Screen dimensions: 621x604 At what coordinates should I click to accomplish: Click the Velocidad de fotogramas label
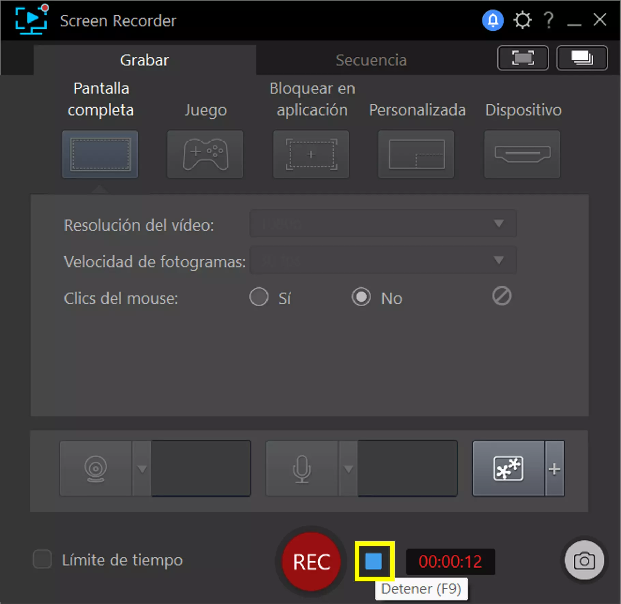(x=155, y=262)
